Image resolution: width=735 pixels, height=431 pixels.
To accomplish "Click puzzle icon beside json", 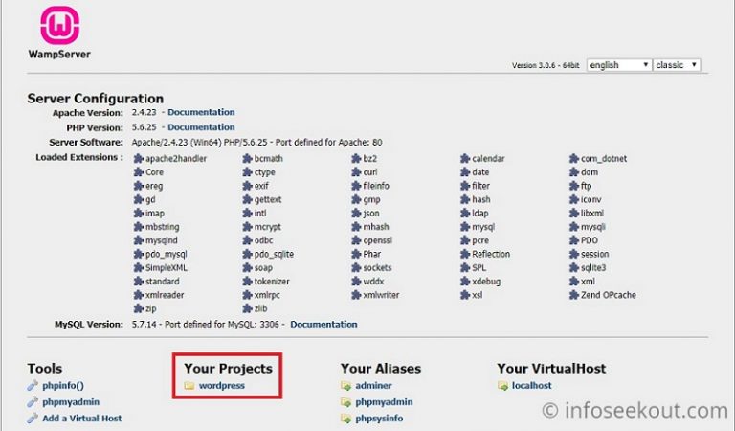I will [x=356, y=213].
